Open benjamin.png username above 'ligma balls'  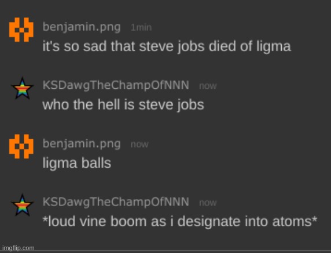pyautogui.click(x=82, y=144)
